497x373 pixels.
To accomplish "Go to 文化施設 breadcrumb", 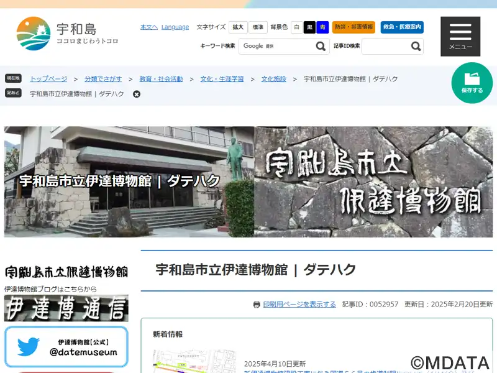I will (273, 79).
